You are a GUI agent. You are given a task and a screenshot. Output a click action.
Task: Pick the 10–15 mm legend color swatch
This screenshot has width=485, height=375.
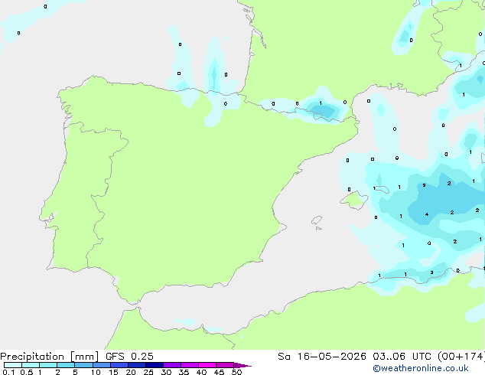coord(101,365)
